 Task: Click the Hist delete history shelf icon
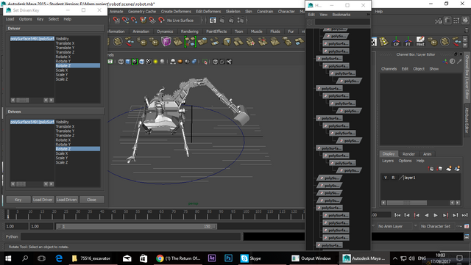point(420,41)
